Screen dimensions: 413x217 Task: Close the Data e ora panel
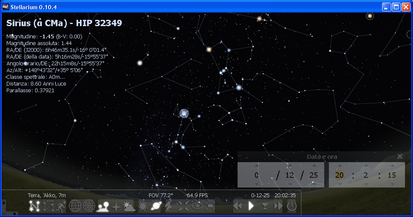tap(400, 156)
